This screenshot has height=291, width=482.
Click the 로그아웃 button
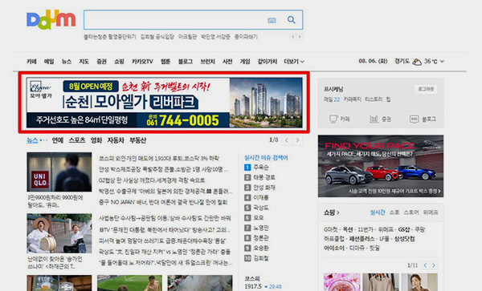pos(426,89)
